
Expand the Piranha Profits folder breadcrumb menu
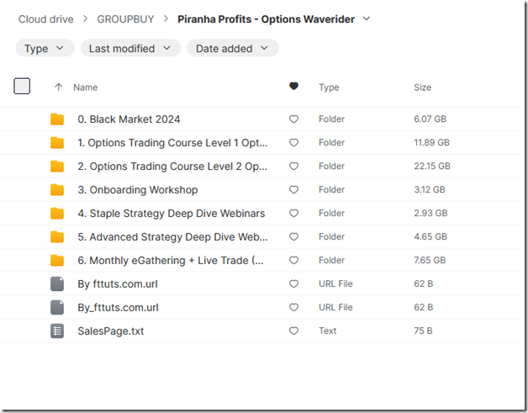click(x=366, y=19)
